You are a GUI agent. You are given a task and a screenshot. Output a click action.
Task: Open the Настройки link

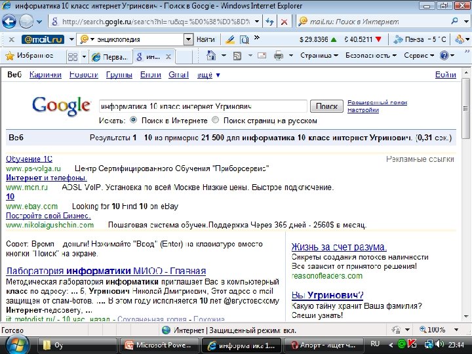coord(363,110)
